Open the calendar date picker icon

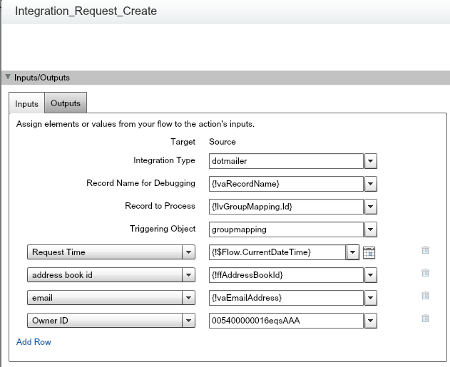click(x=369, y=252)
